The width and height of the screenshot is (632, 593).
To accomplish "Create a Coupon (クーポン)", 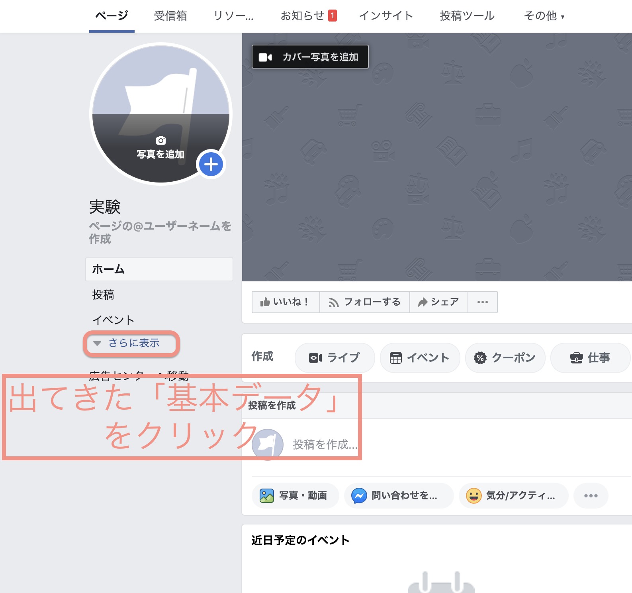I will [505, 358].
